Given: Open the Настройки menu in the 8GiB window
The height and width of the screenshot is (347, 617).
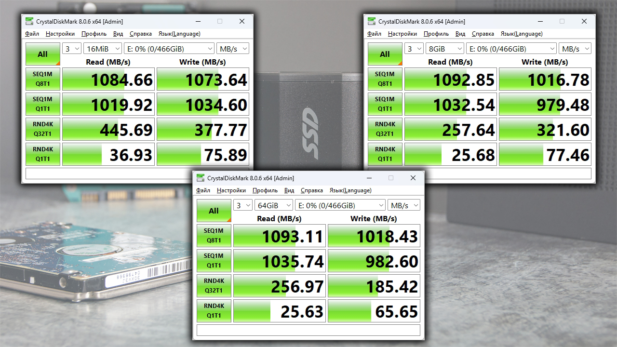Looking at the screenshot, I should pyautogui.click(x=402, y=34).
